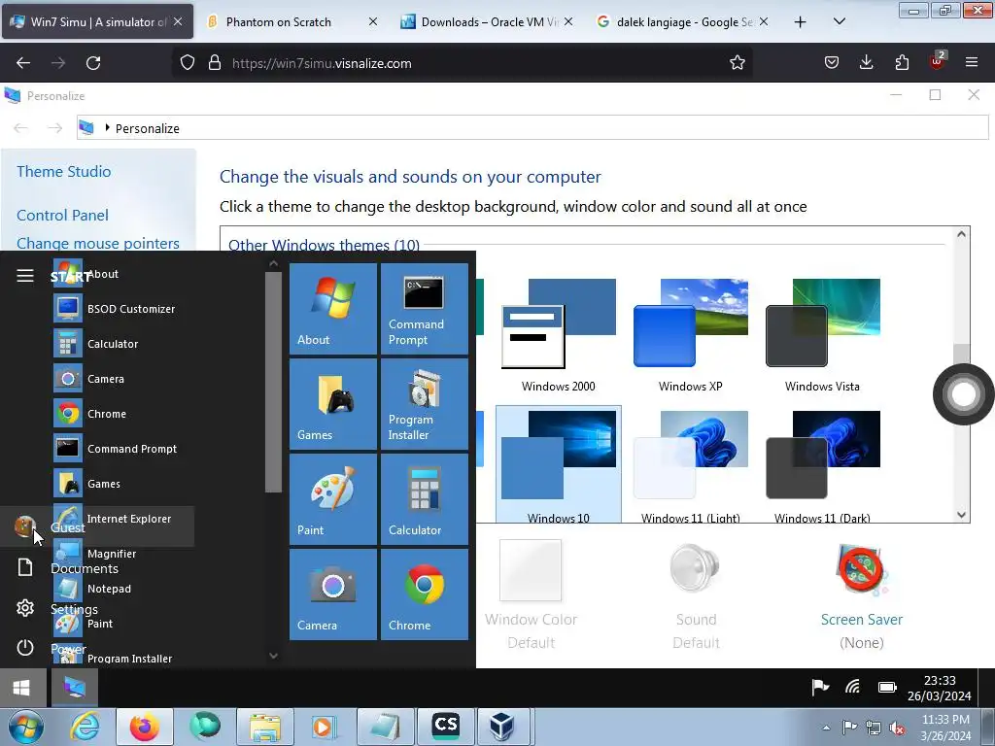Click the floating circular assist button

(963, 394)
